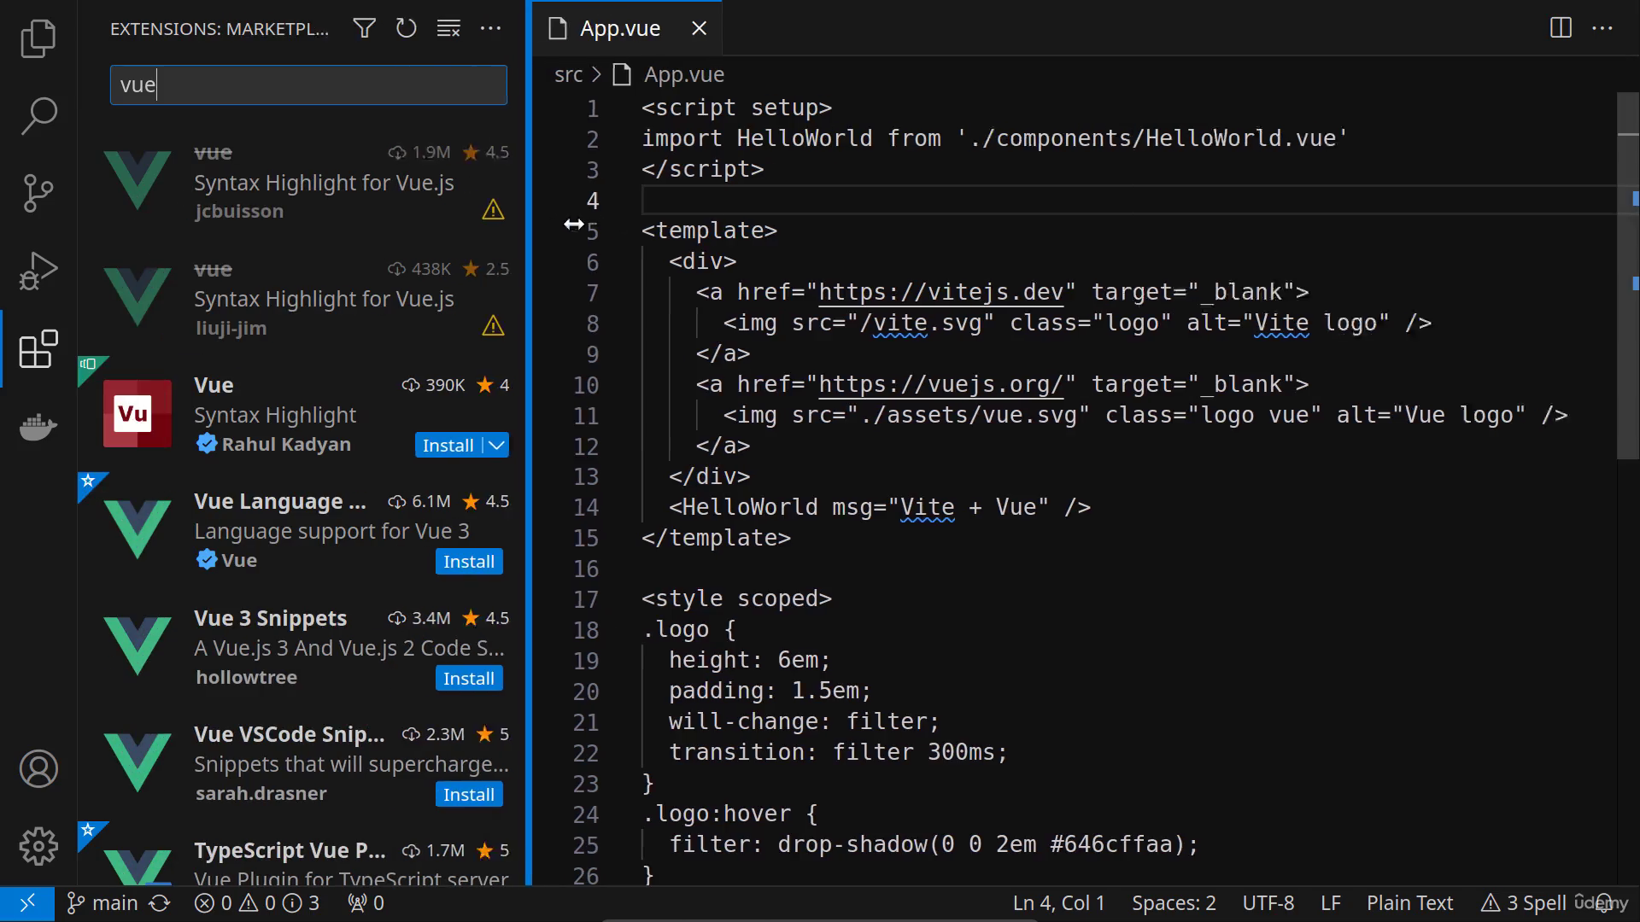
Task: Open the Docker view in activity bar
Action: (38, 426)
